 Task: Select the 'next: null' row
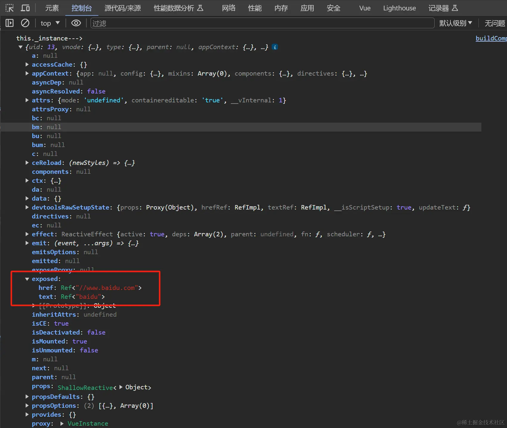click(50, 368)
